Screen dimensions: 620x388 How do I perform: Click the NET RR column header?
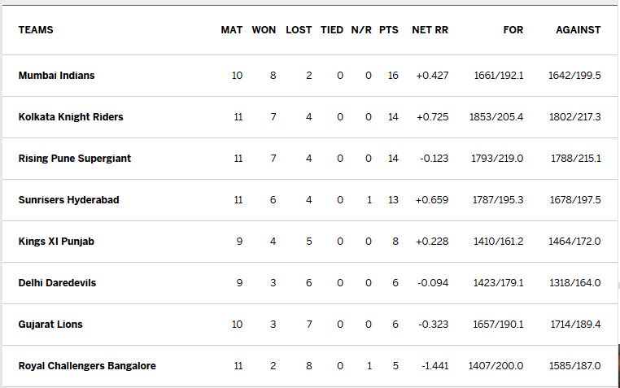coord(430,30)
